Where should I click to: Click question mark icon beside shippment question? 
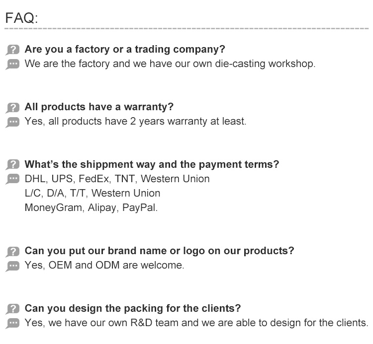coord(13,165)
